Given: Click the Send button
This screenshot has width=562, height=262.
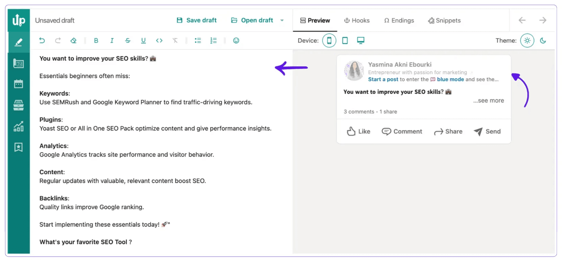Looking at the screenshot, I should point(487,131).
